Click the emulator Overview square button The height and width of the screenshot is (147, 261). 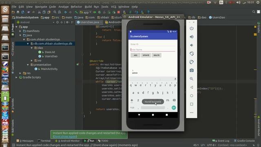coord(192,104)
